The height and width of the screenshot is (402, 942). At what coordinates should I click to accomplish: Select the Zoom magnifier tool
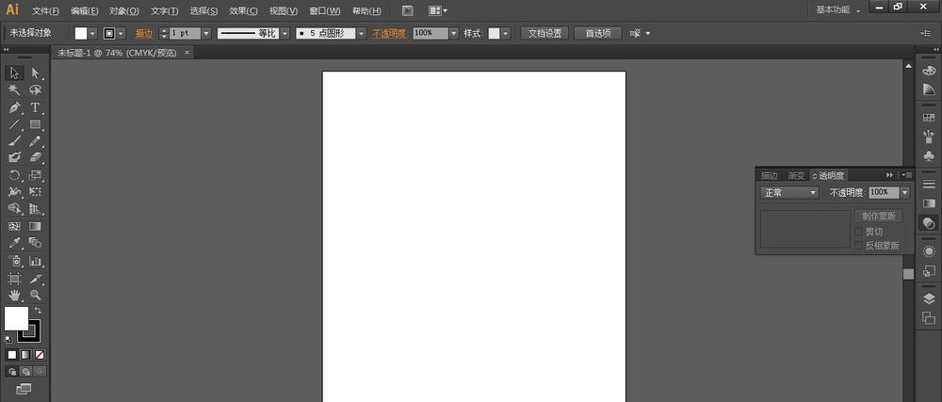(36, 296)
